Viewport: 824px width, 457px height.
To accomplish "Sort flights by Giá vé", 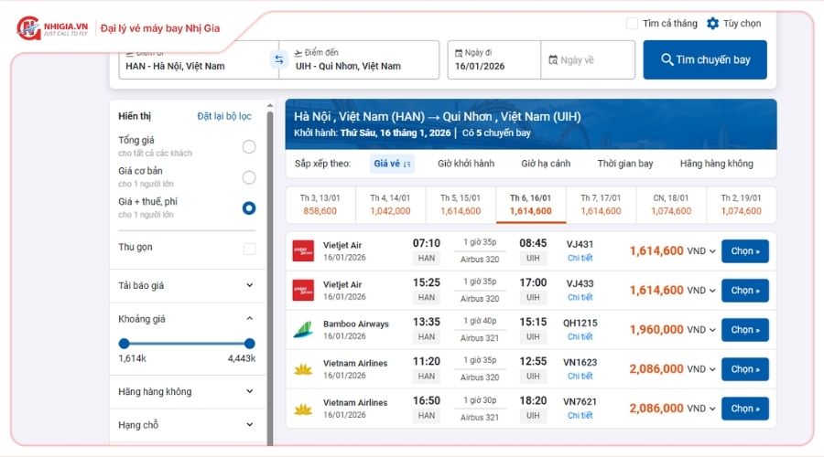I will (392, 164).
